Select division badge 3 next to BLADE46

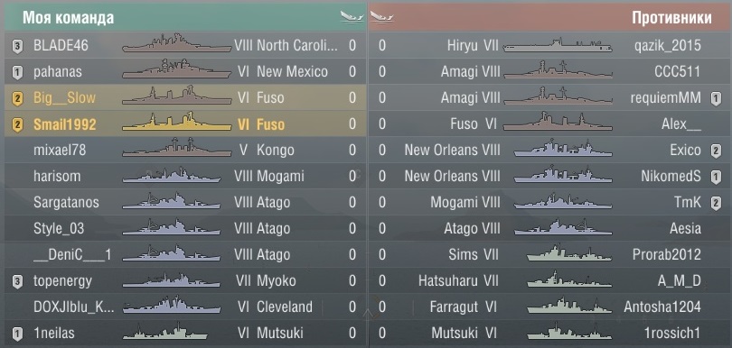pyautogui.click(x=17, y=46)
